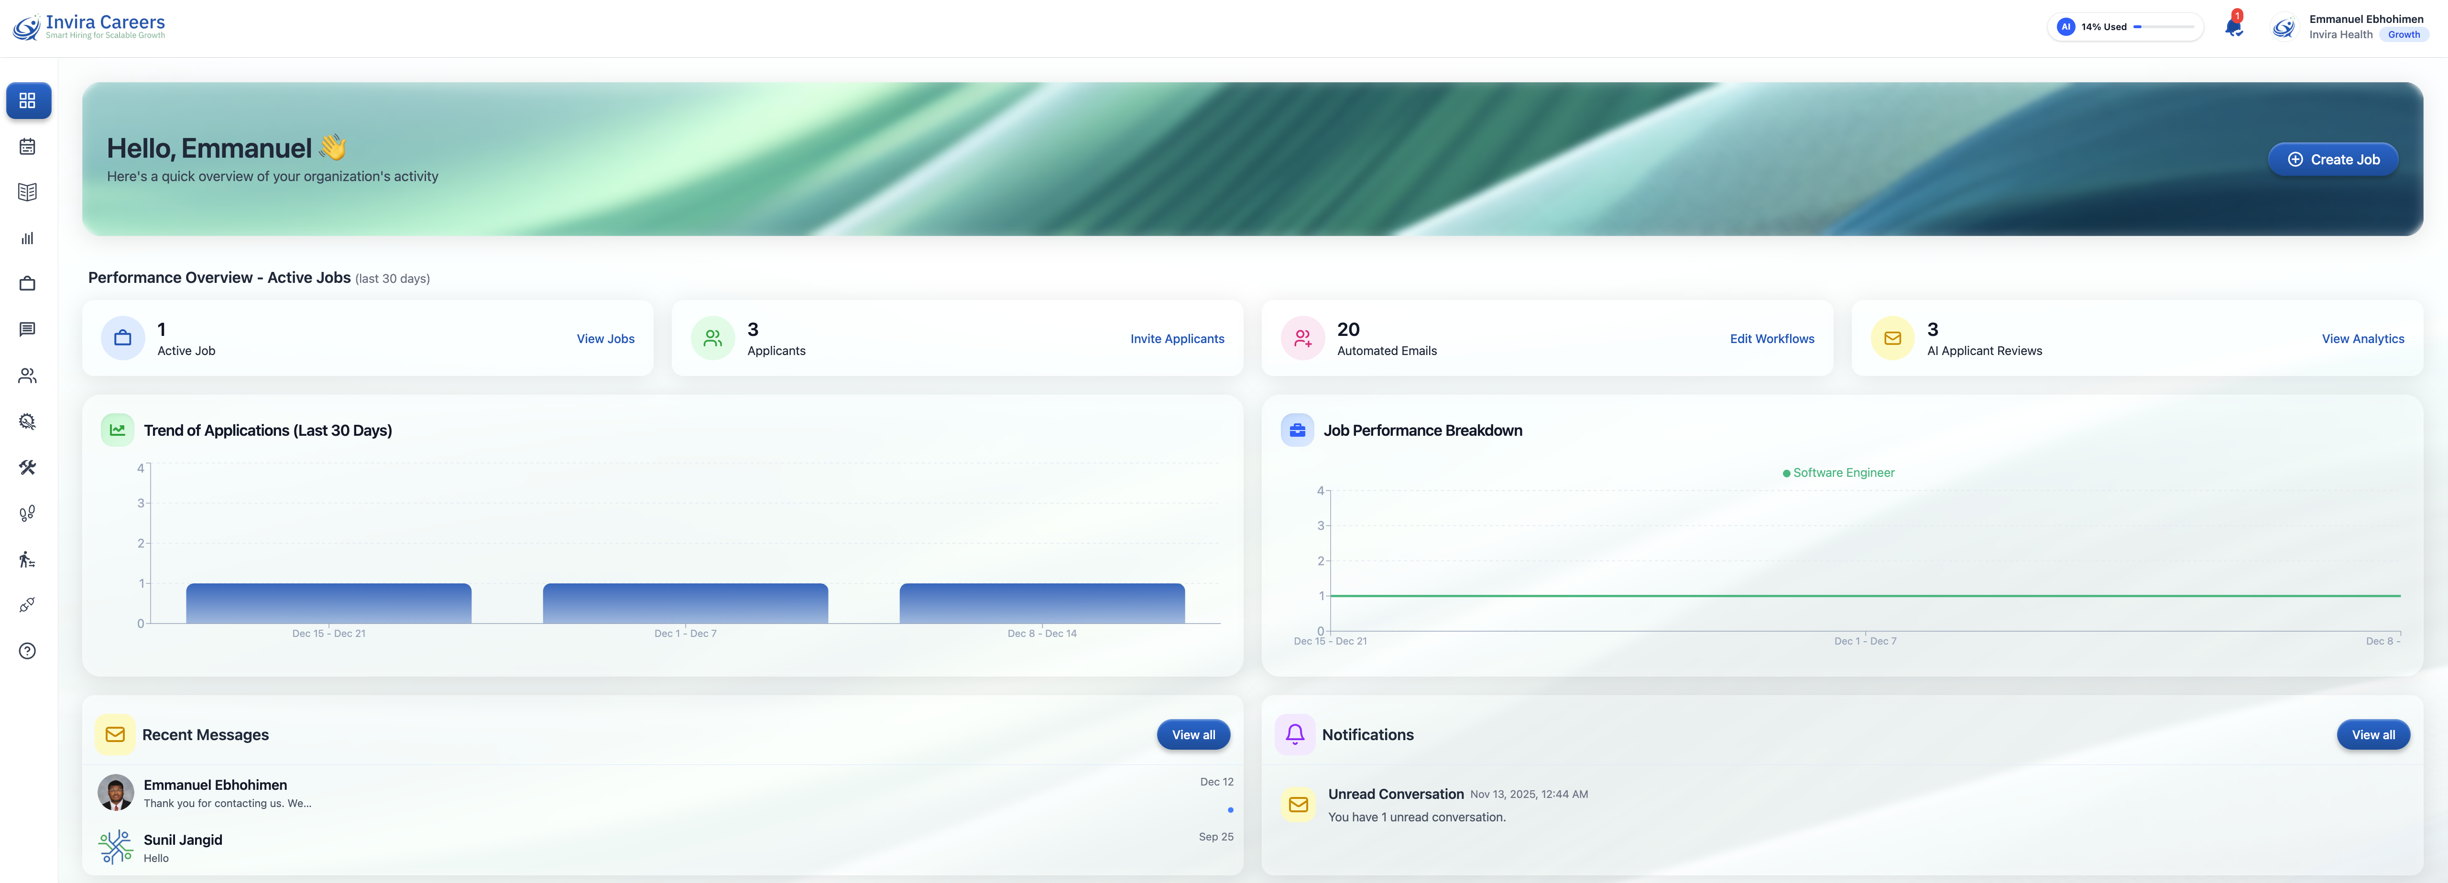The width and height of the screenshot is (2448, 883).
Task: Toggle Software Engineer legend in chart
Action: point(1838,473)
